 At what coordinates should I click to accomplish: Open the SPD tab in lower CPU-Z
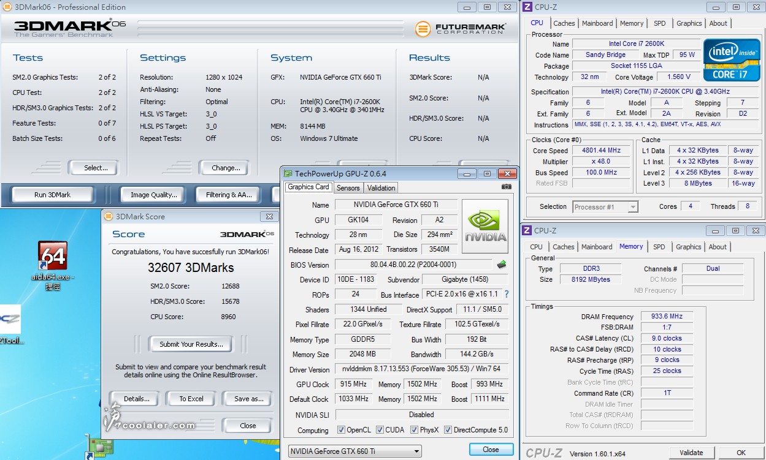pyautogui.click(x=659, y=247)
